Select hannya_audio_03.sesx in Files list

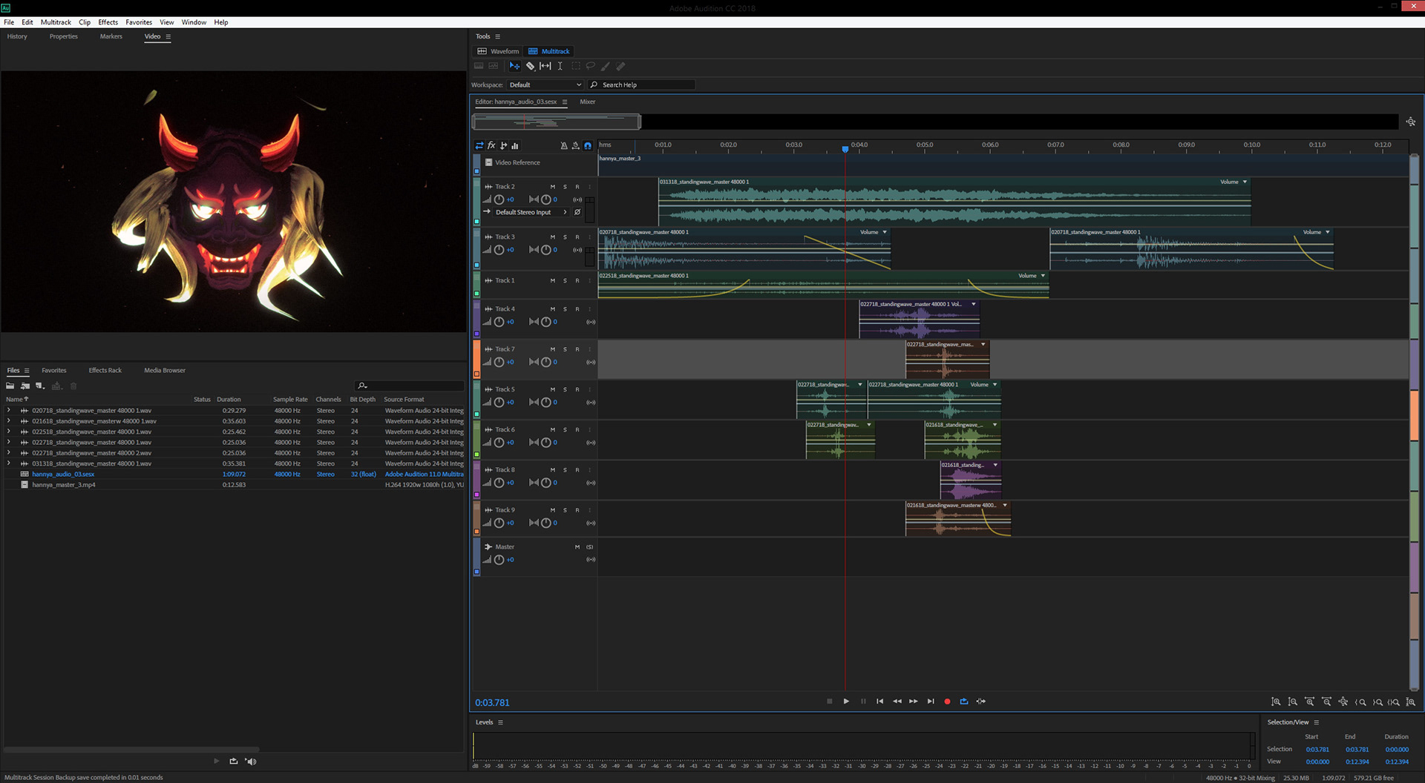63,474
